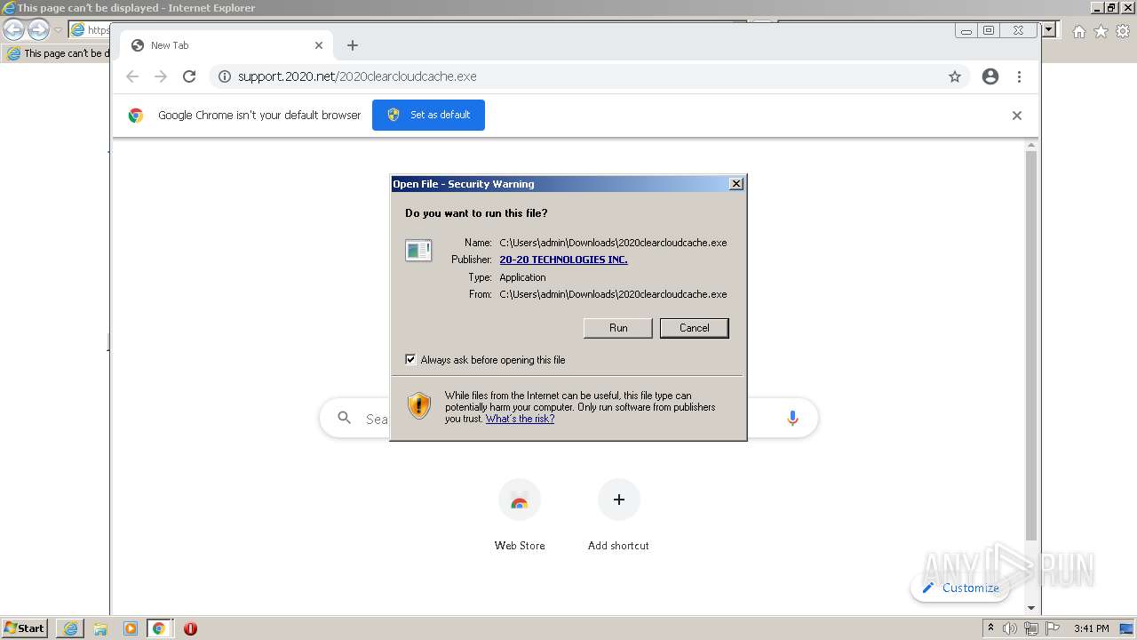This screenshot has height=640, width=1137.
Task: Select the Chrome address bar URL
Action: pyautogui.click(x=357, y=76)
